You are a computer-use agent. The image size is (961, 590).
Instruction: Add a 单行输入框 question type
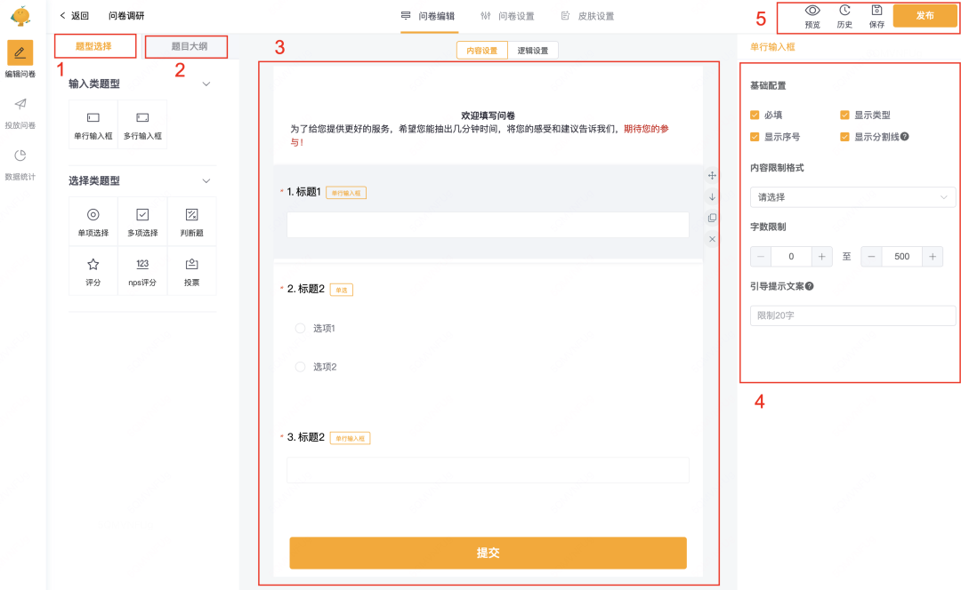93,124
